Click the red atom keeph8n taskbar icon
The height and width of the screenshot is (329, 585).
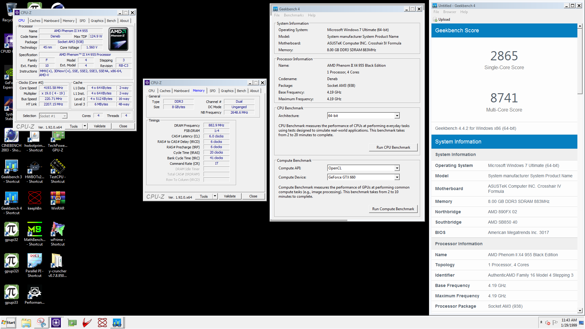(x=102, y=323)
